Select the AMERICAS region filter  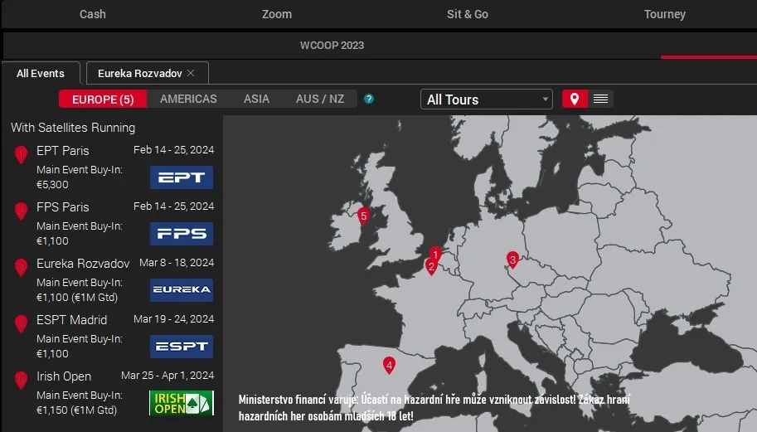tap(188, 99)
